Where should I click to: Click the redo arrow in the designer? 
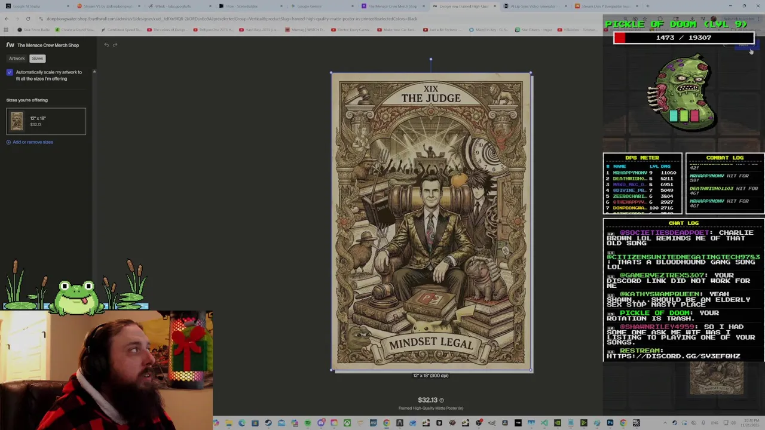click(x=115, y=45)
